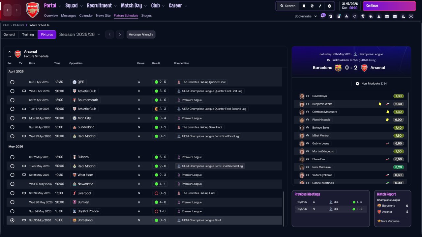This screenshot has height=237, width=422.
Task: Switch to the General tab
Action: point(9,35)
